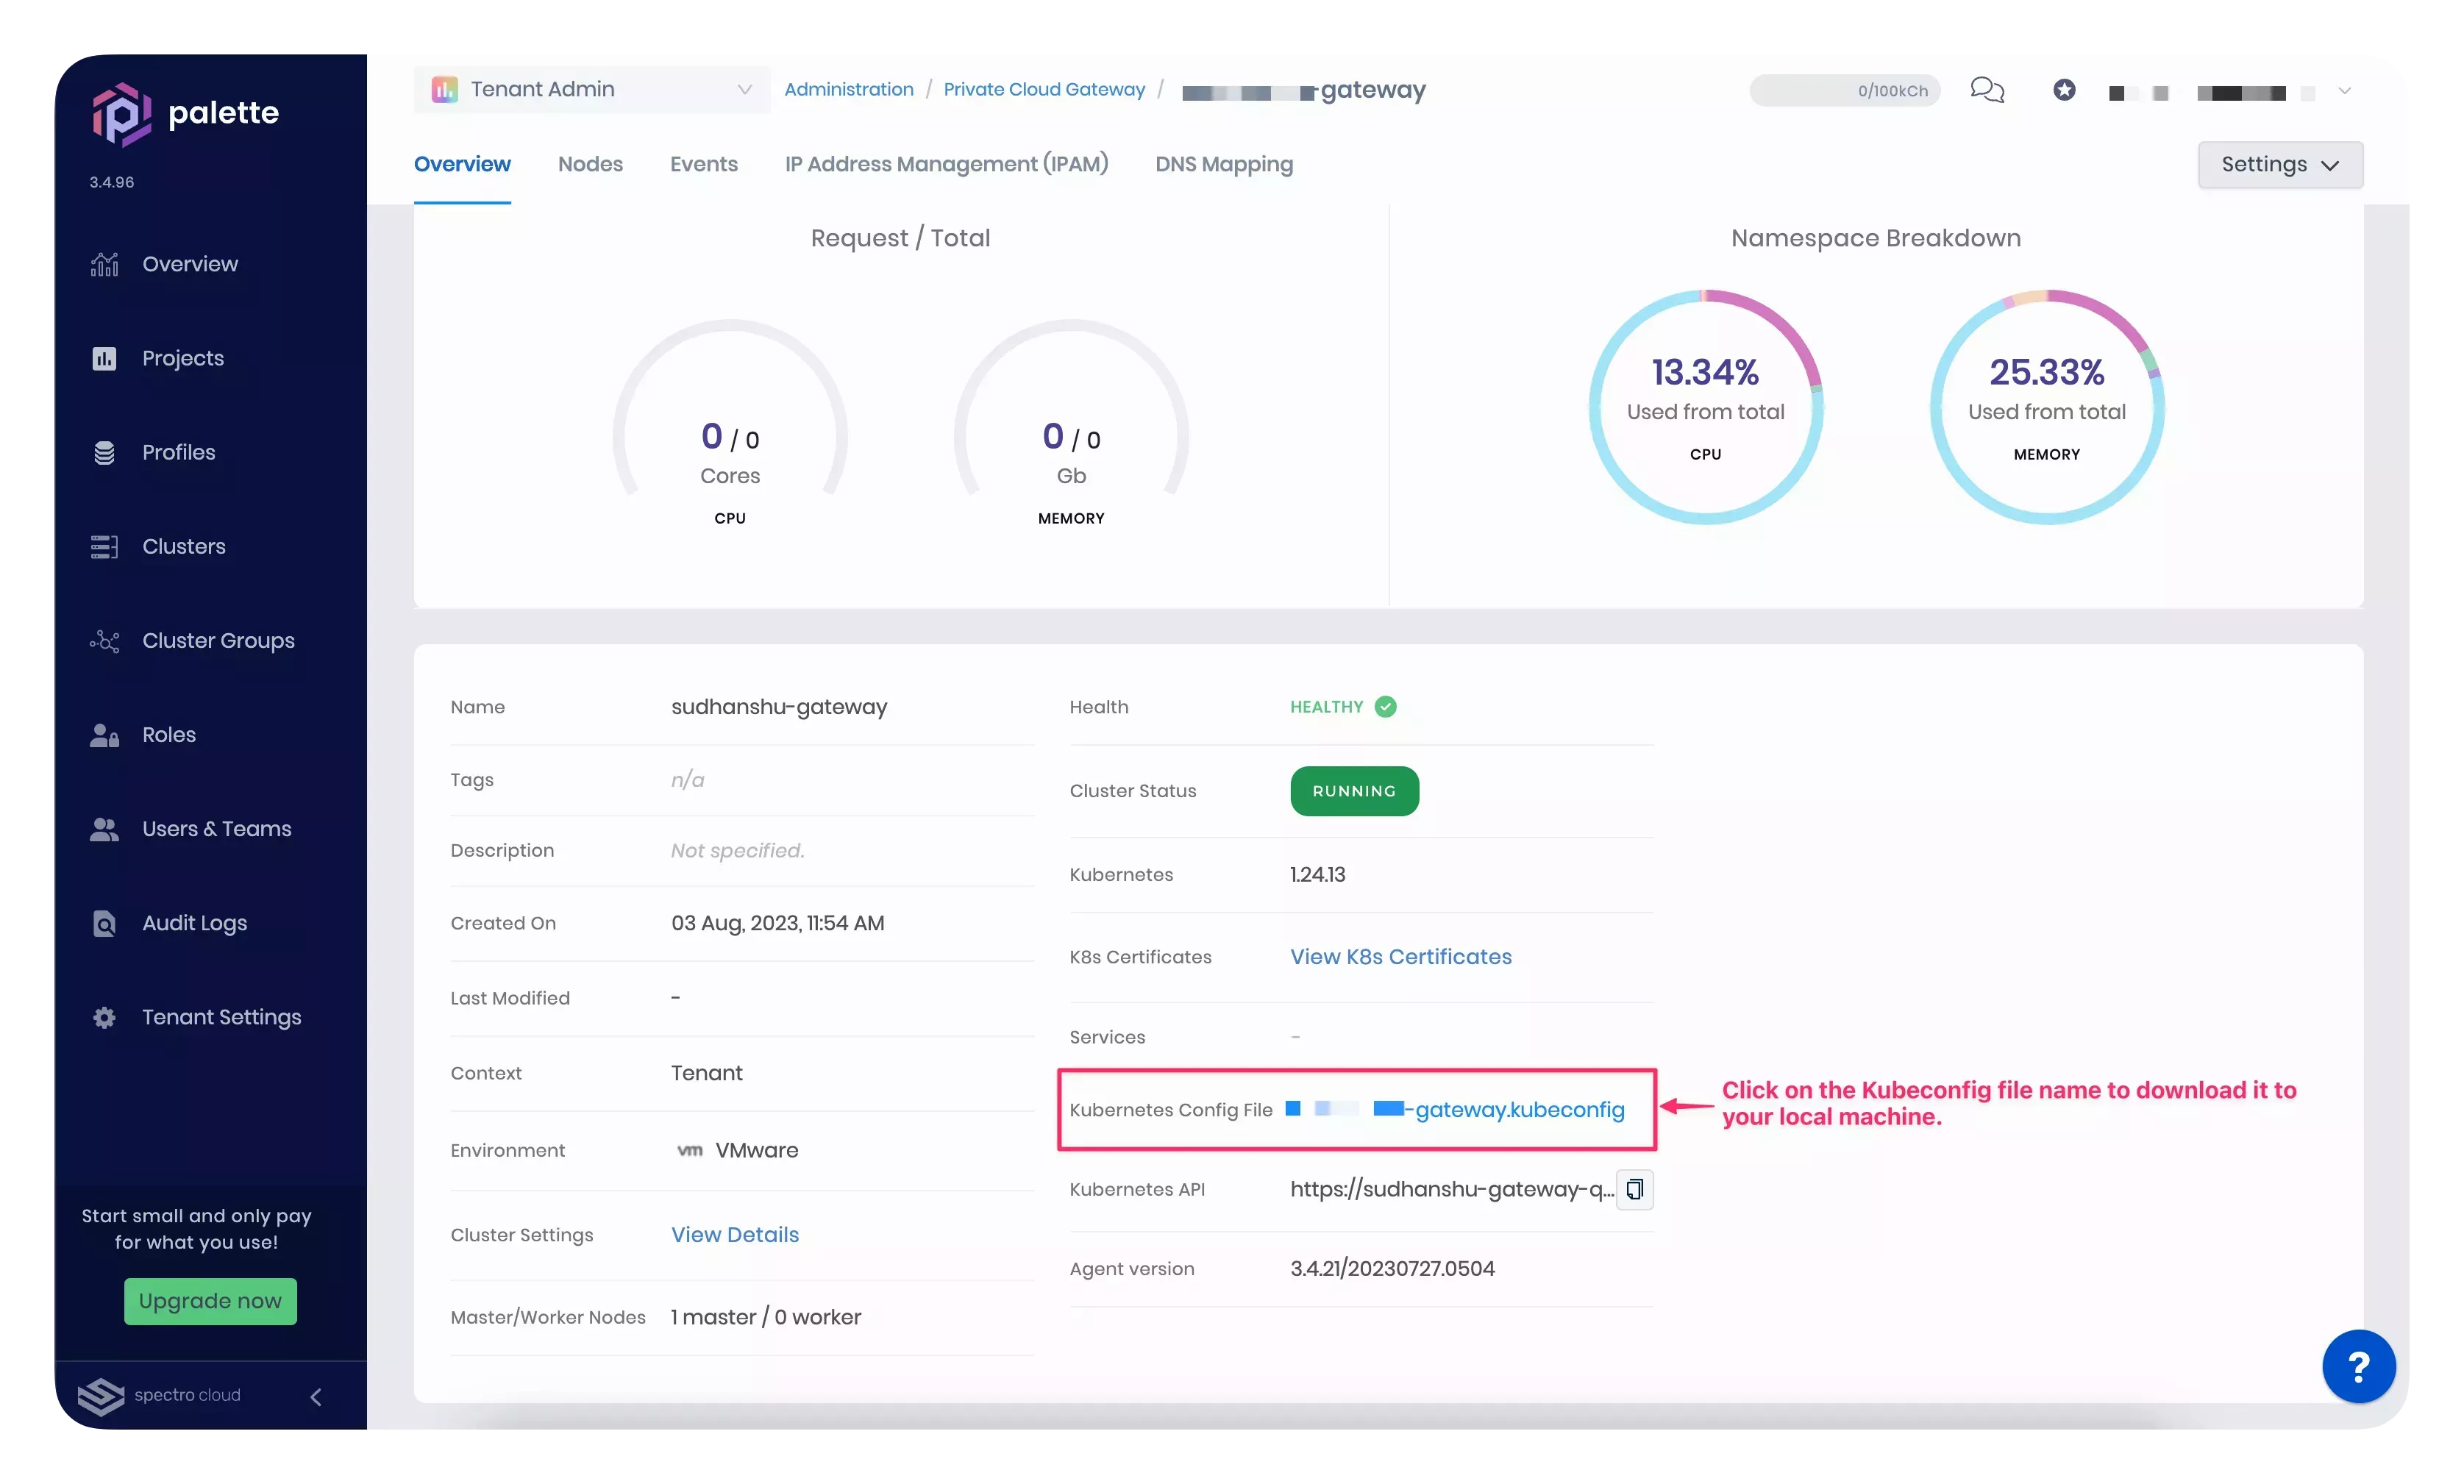The image size is (2464, 1484).
Task: Copy the Kubernetes API URL
Action: [x=1634, y=1189]
